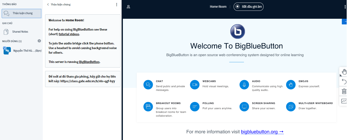Viewport: 348px width, 140px height.
Task: Open the BigBlueButton link in the welcome message
Action: (89, 62)
